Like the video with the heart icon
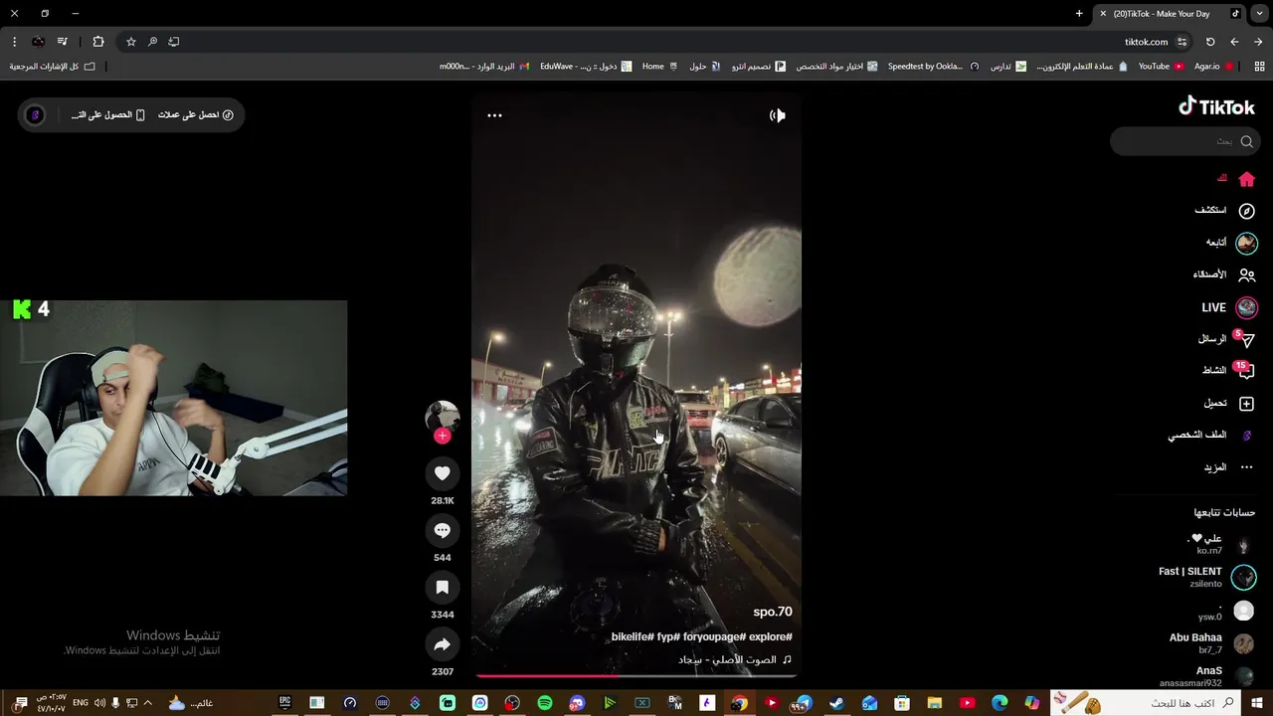The width and height of the screenshot is (1273, 716). [443, 473]
